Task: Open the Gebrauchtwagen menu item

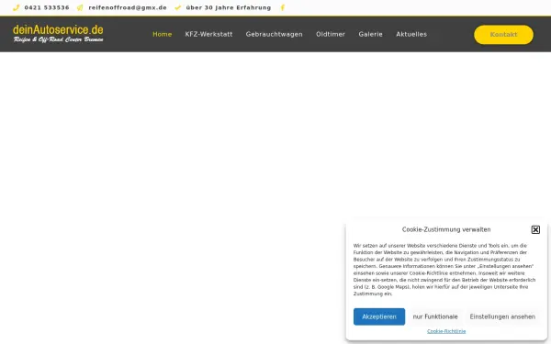Action: [274, 35]
